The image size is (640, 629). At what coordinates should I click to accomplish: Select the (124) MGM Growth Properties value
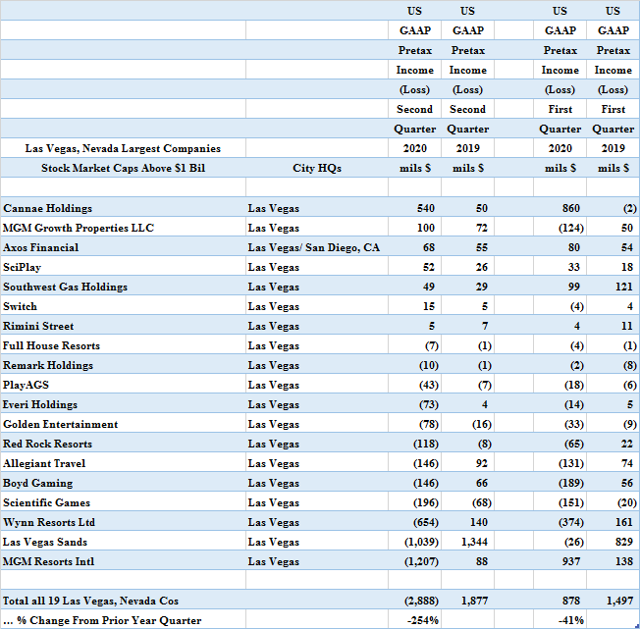[x=571, y=228]
